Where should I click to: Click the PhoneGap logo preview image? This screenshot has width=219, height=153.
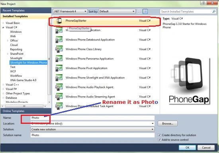[x=189, y=81]
